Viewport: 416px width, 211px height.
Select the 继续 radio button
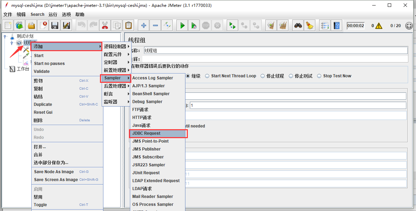[188, 76]
